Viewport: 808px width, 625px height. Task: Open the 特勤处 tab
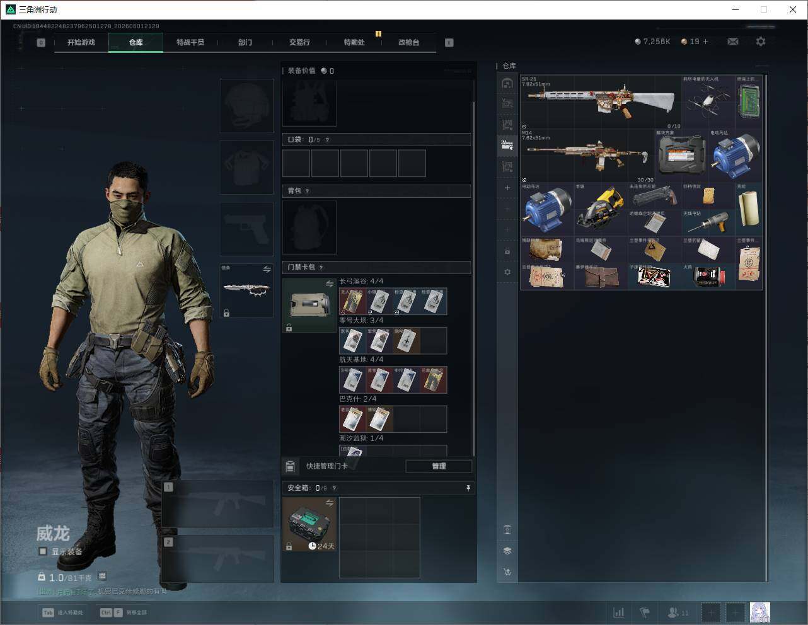pos(354,42)
